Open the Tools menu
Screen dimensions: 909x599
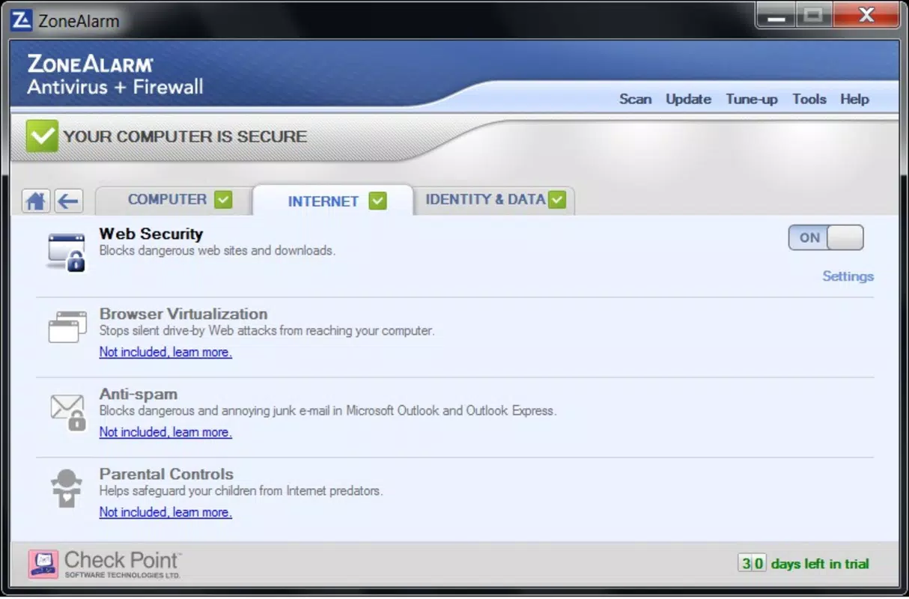coord(809,99)
